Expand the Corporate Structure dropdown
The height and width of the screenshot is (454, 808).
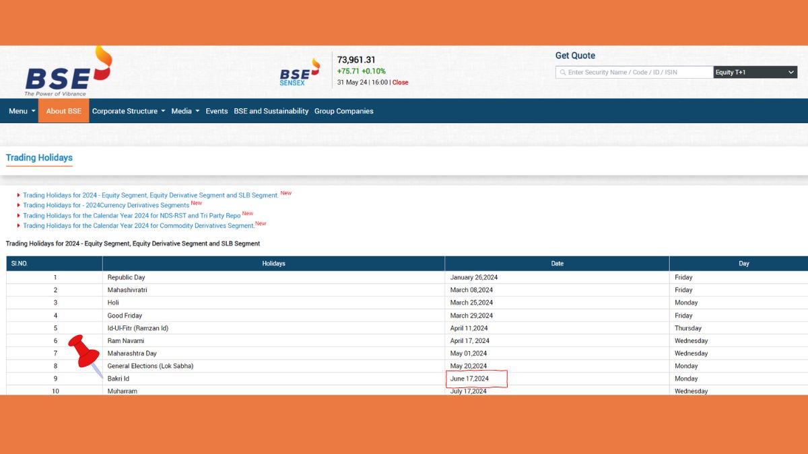click(x=128, y=111)
